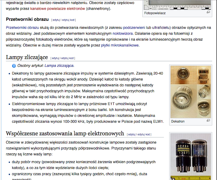Viewport: 217px width, 180px height.
Task: Open the noktowizora link
Action: pos(123,33)
